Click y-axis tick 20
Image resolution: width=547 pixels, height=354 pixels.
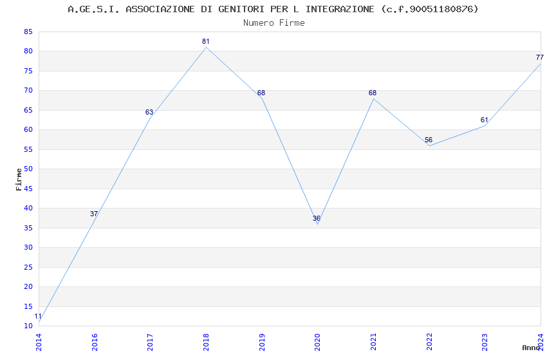pos(28,286)
